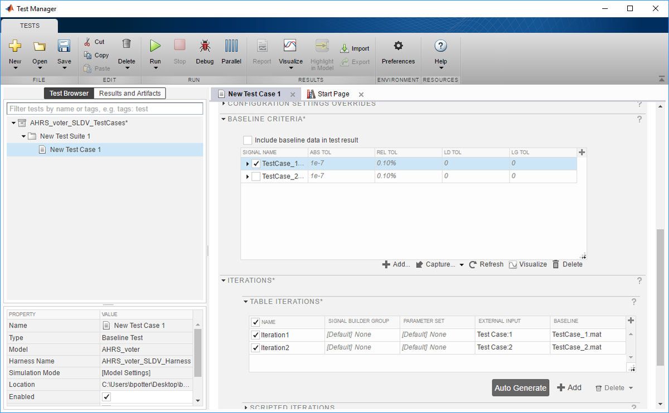Uncheck the Iteration1 checkbox
The width and height of the screenshot is (669, 413).
255,335
